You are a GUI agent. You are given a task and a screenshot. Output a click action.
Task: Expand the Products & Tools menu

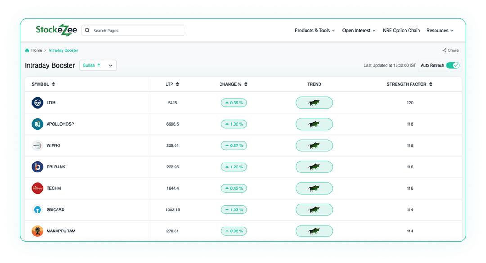tap(315, 30)
